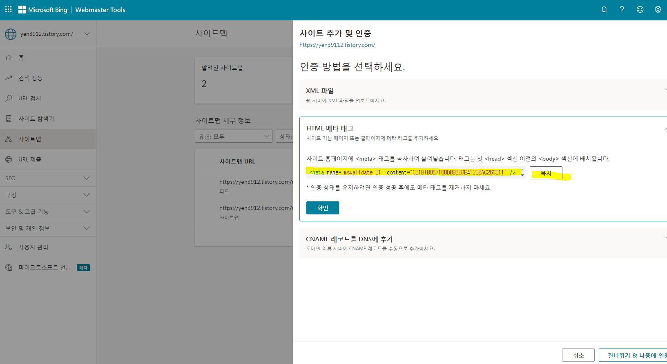This screenshot has width=667, height=364.
Task: Click the Webmaster Tools title link
Action: (x=100, y=10)
